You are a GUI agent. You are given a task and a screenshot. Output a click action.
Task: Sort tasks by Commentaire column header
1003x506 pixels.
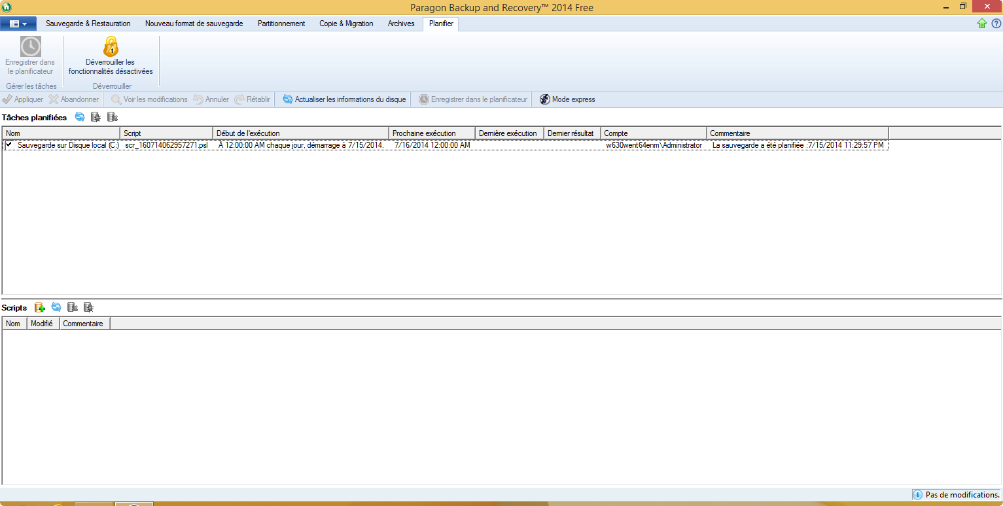(x=798, y=133)
